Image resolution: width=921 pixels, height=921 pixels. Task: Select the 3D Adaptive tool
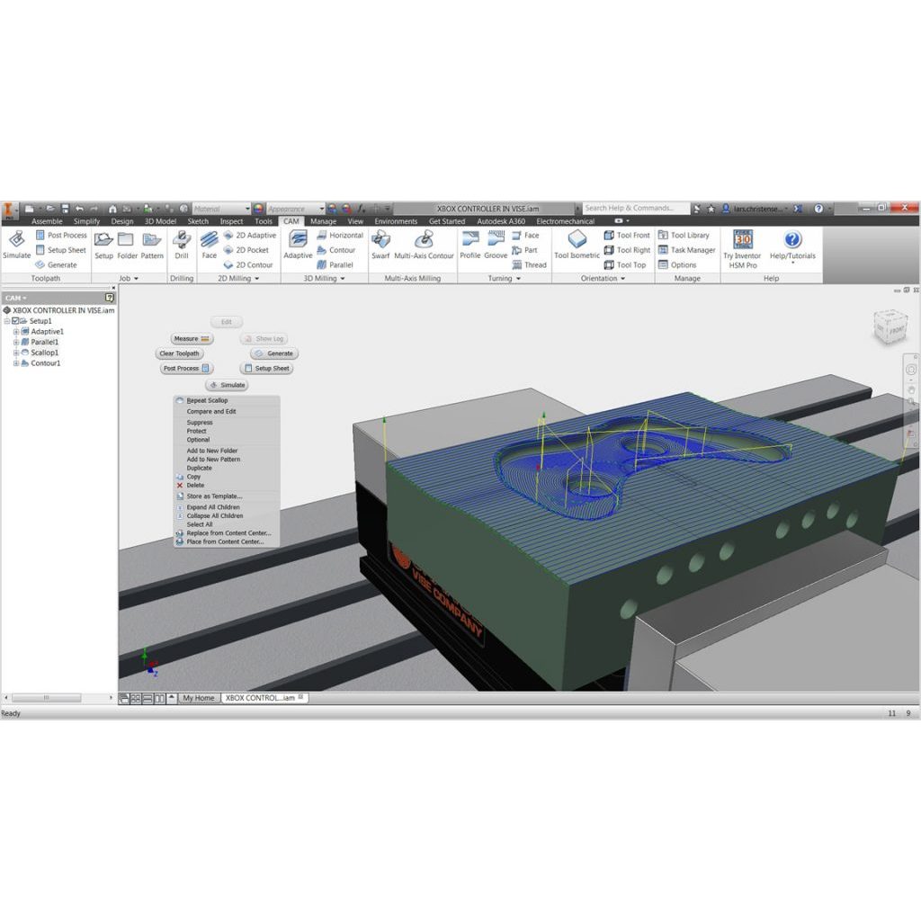(x=298, y=245)
